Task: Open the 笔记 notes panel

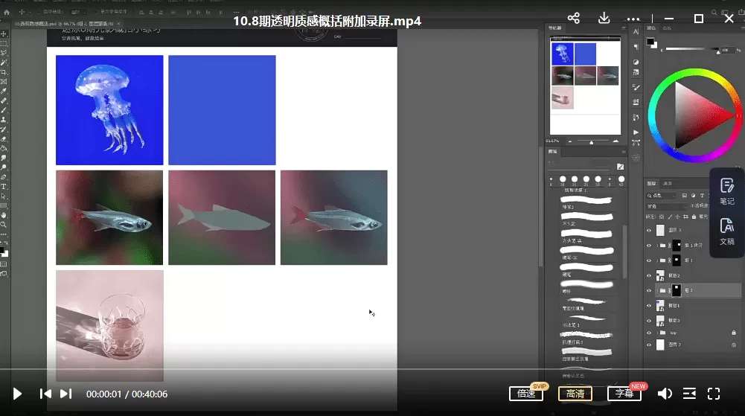Action: coord(727,191)
